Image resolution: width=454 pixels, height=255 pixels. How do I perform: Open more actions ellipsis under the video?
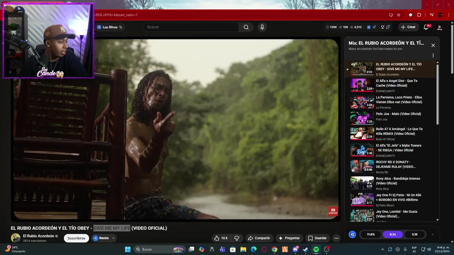click(x=336, y=238)
